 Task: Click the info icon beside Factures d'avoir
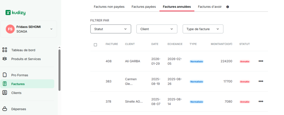click(x=228, y=7)
